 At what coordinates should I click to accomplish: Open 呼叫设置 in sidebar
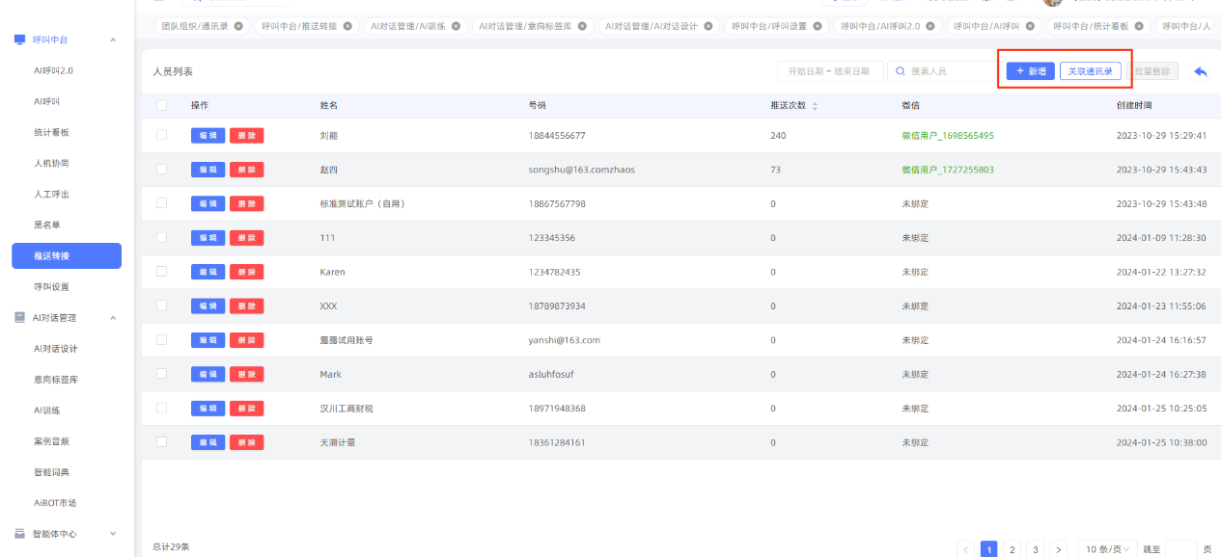(x=51, y=286)
